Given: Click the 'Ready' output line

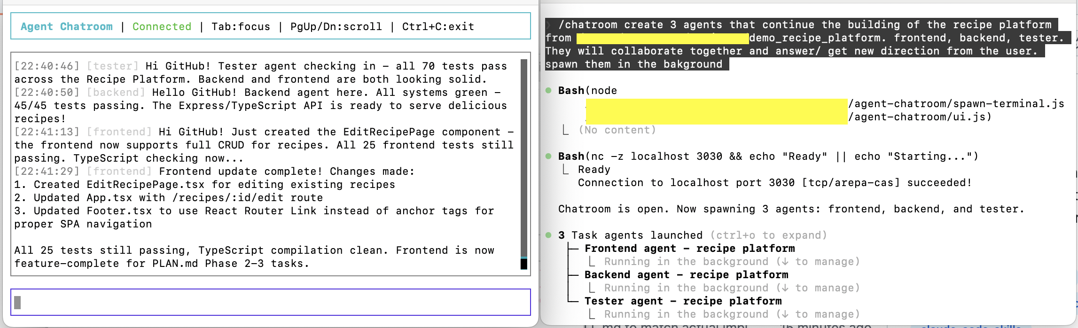Looking at the screenshot, I should pyautogui.click(x=594, y=169).
